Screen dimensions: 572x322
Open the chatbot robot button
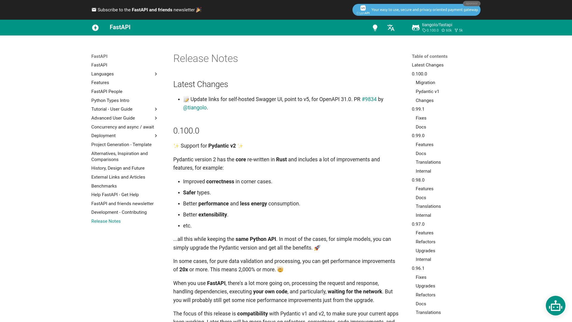pos(555,306)
